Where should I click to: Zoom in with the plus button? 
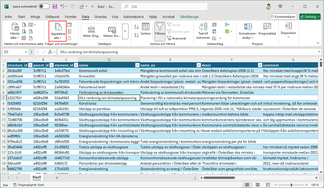pos(307,185)
